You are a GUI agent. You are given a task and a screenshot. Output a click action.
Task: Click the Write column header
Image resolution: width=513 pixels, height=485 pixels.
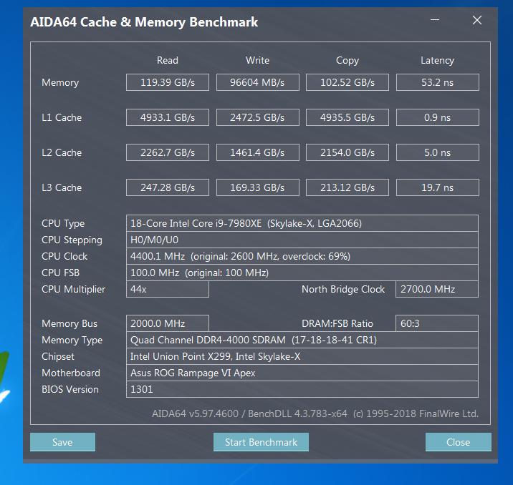click(x=257, y=60)
